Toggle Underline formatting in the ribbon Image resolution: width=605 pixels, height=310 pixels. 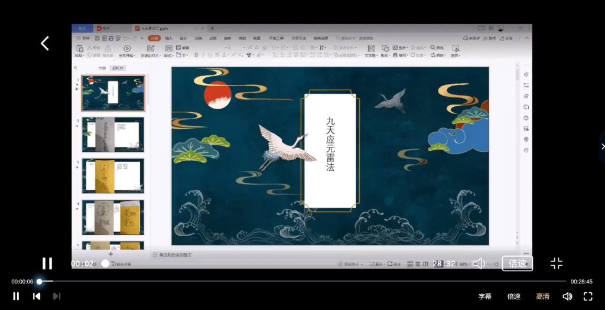[x=210, y=55]
